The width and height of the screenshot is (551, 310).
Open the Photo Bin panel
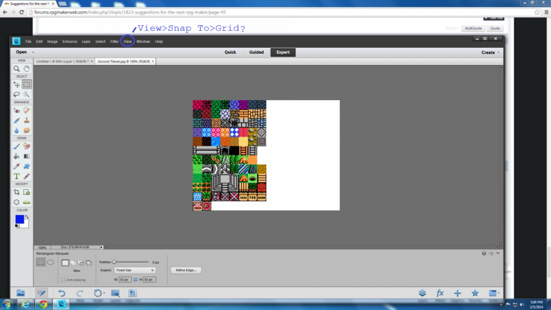21,293
